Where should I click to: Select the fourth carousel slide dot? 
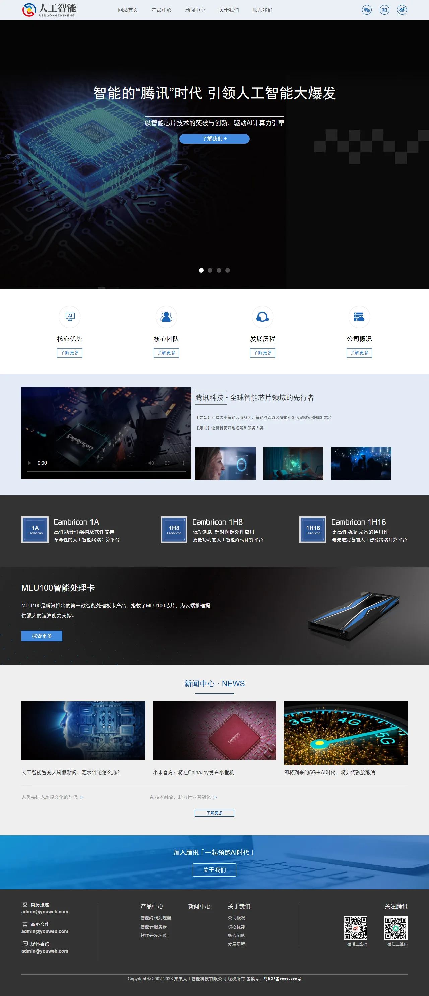point(228,271)
